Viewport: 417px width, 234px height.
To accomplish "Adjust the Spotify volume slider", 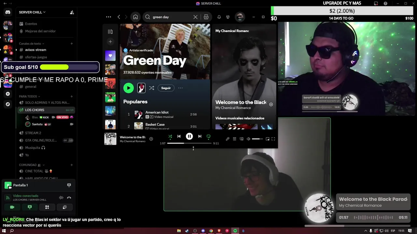I will 257,139.
